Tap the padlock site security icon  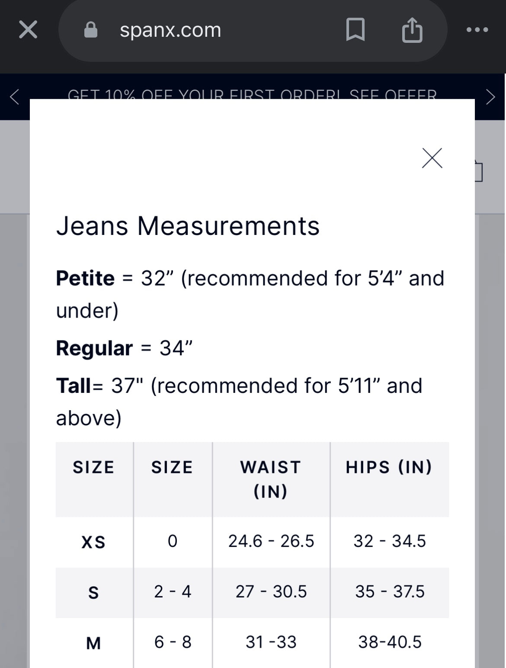coord(90,30)
